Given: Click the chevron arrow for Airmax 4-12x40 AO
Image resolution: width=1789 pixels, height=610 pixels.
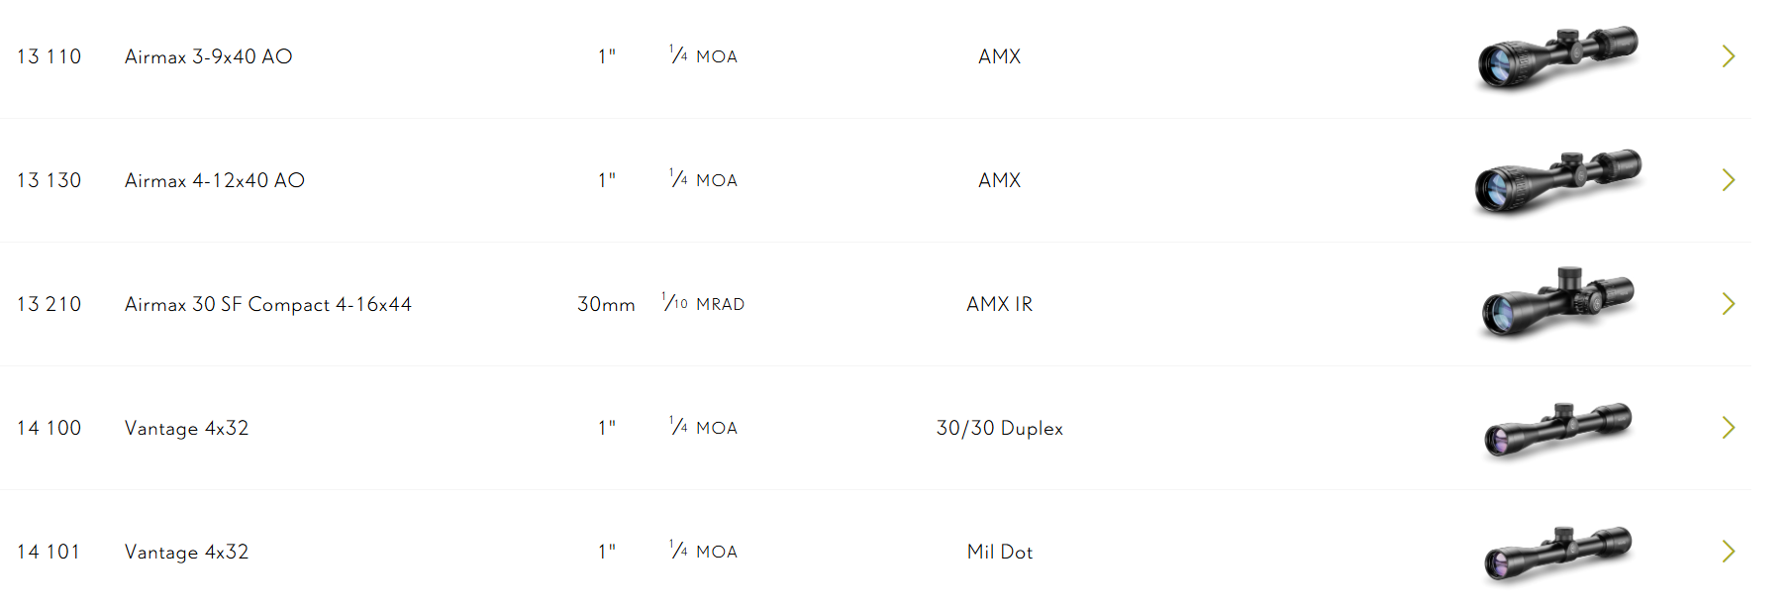Looking at the screenshot, I should (1729, 180).
